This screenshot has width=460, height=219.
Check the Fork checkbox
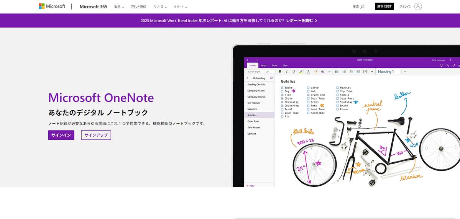pyautogui.click(x=308, y=106)
